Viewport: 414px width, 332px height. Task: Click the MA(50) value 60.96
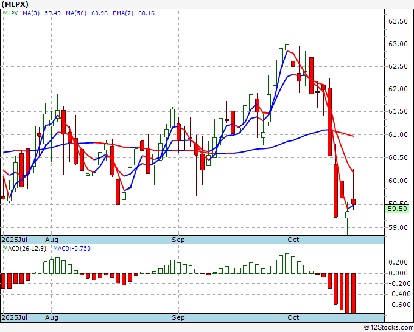point(99,13)
